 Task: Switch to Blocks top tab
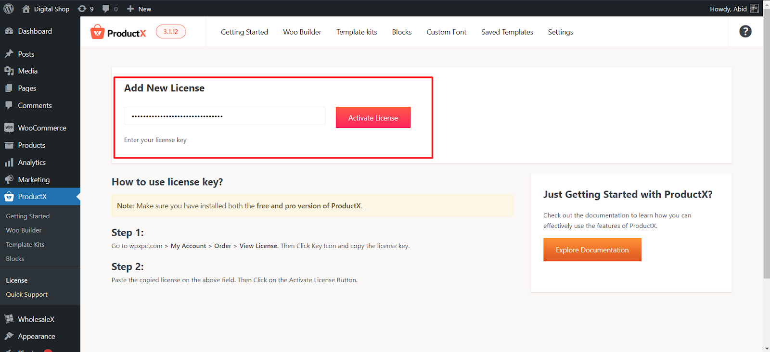point(402,32)
